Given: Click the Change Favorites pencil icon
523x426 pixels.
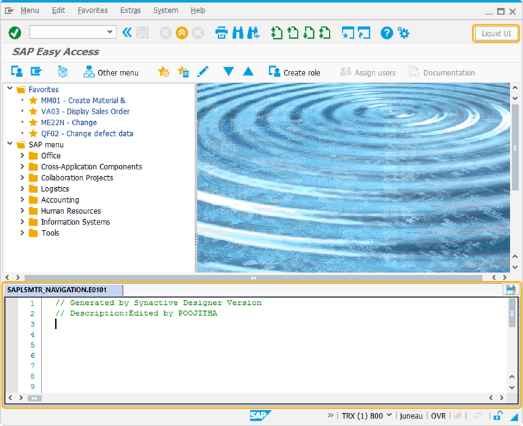Looking at the screenshot, I should coord(203,71).
